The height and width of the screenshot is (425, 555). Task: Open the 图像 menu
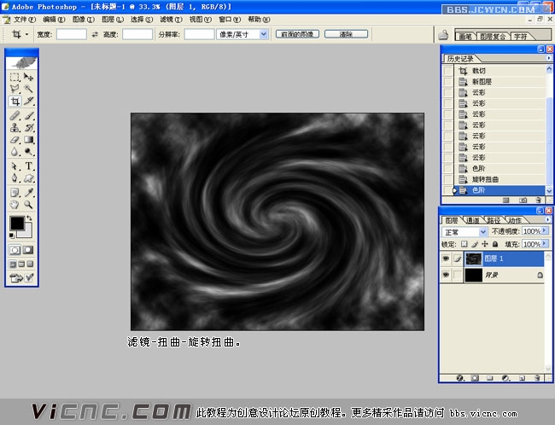tap(83, 19)
